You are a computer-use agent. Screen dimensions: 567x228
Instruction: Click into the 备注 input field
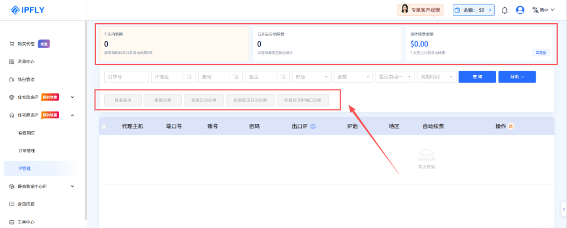point(261,76)
